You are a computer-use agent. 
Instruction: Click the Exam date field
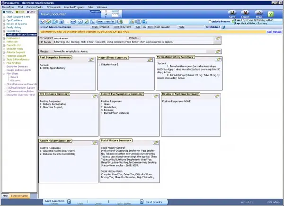(x=105, y=27)
